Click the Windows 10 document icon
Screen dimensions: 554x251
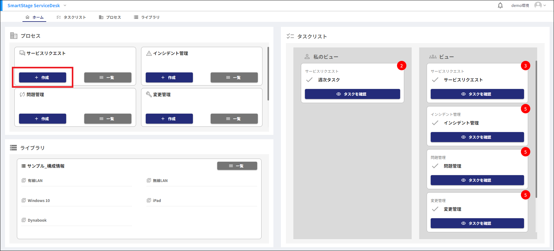(24, 200)
